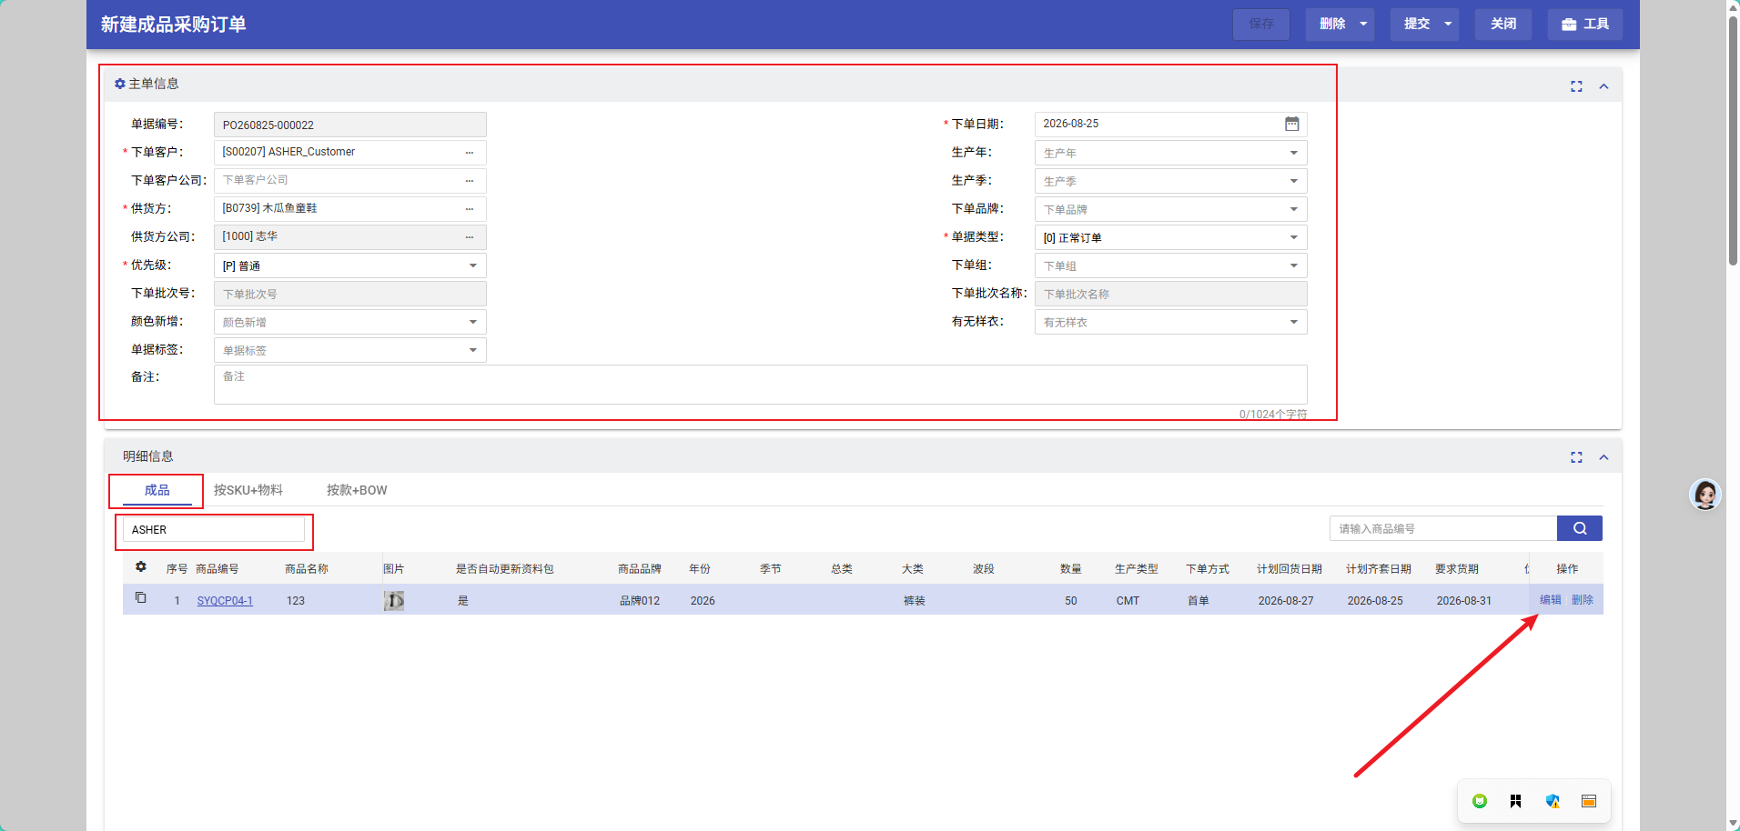This screenshot has height=831, width=1740.
Task: Click the SYQCP04-1 product link
Action: coord(225,601)
